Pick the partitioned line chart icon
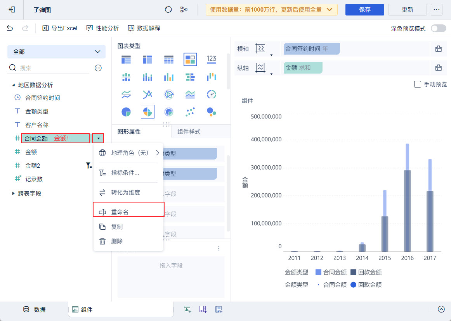The width and height of the screenshot is (451, 321). (126, 94)
